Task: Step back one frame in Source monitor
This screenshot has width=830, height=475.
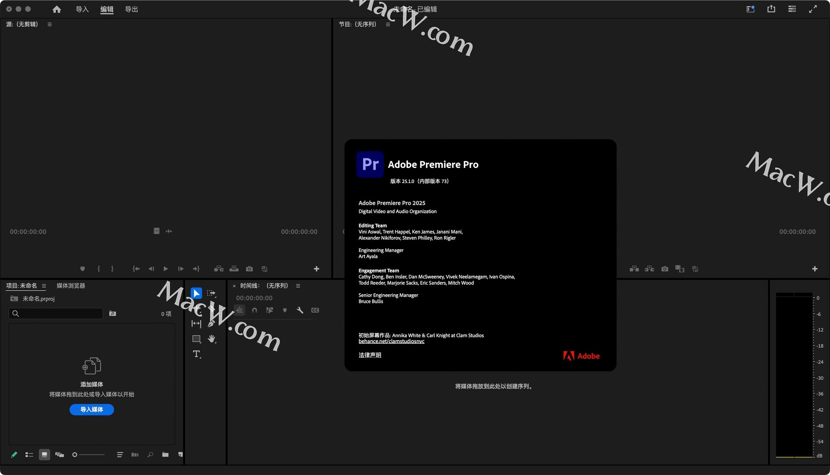Action: [151, 269]
